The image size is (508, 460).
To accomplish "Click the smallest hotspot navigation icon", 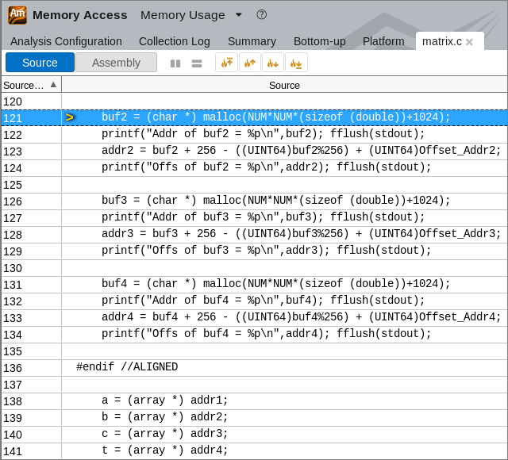I will [296, 63].
